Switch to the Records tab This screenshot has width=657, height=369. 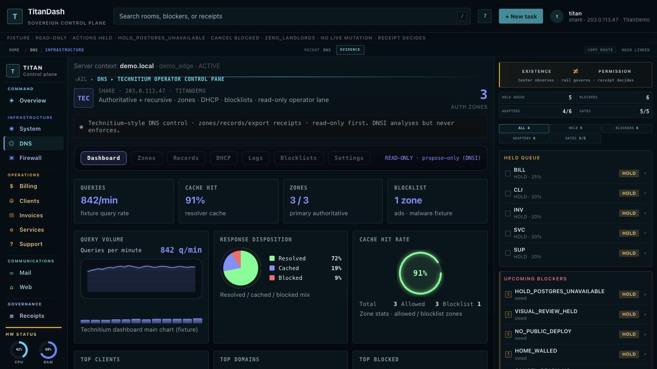click(186, 158)
